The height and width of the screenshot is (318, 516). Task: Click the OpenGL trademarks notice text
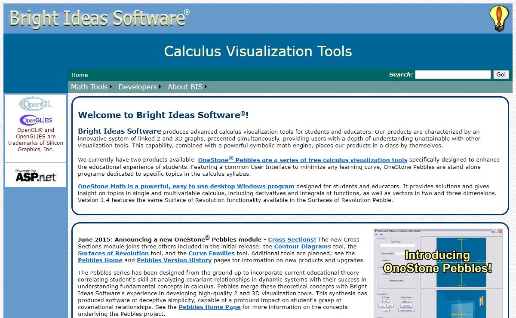coord(36,140)
